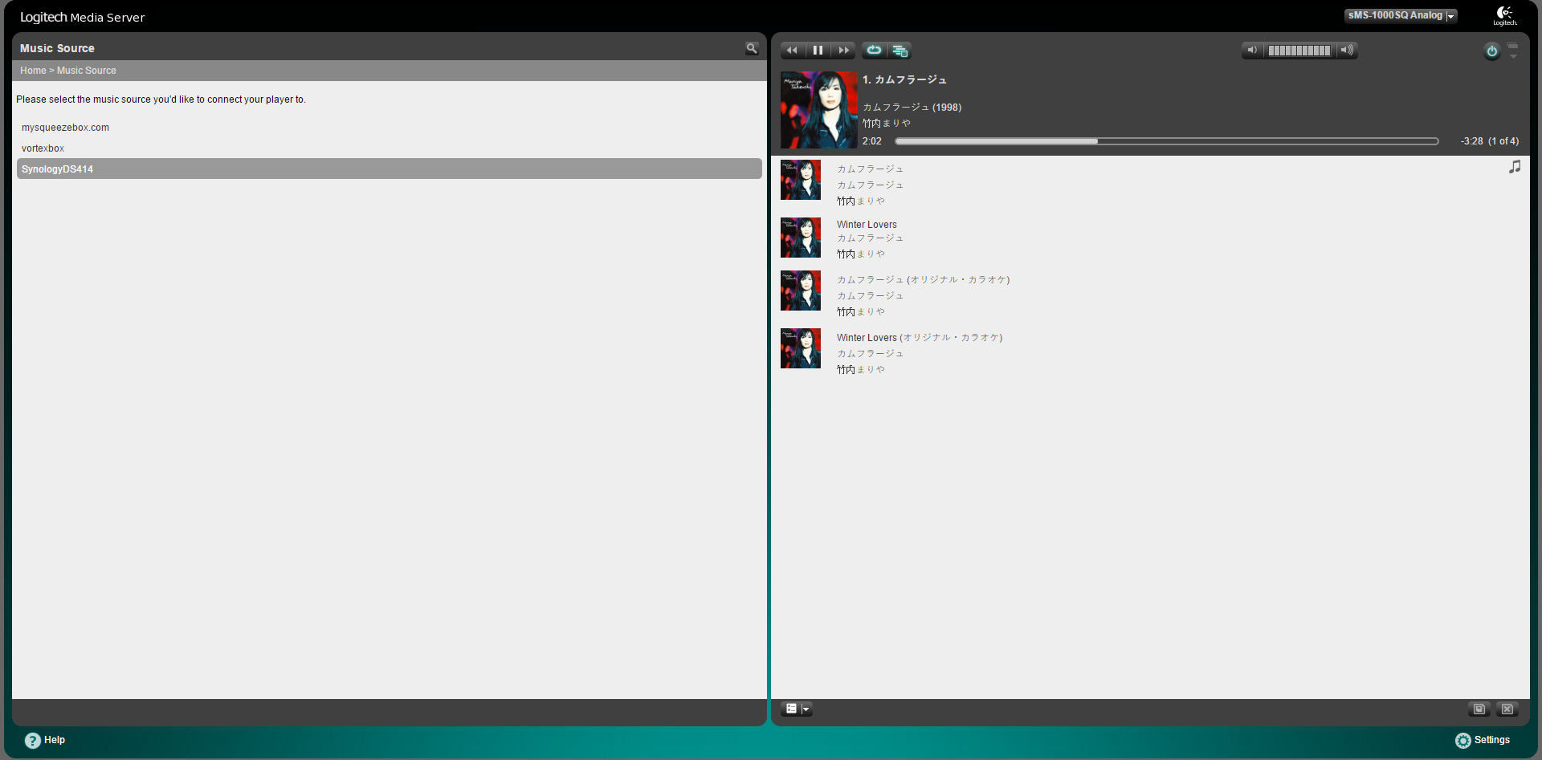This screenshot has width=1542, height=760.
Task: Click Music Source breadcrumb
Action: pos(87,71)
